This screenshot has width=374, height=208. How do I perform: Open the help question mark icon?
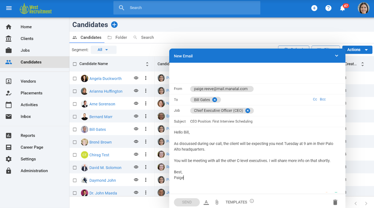coord(328,8)
